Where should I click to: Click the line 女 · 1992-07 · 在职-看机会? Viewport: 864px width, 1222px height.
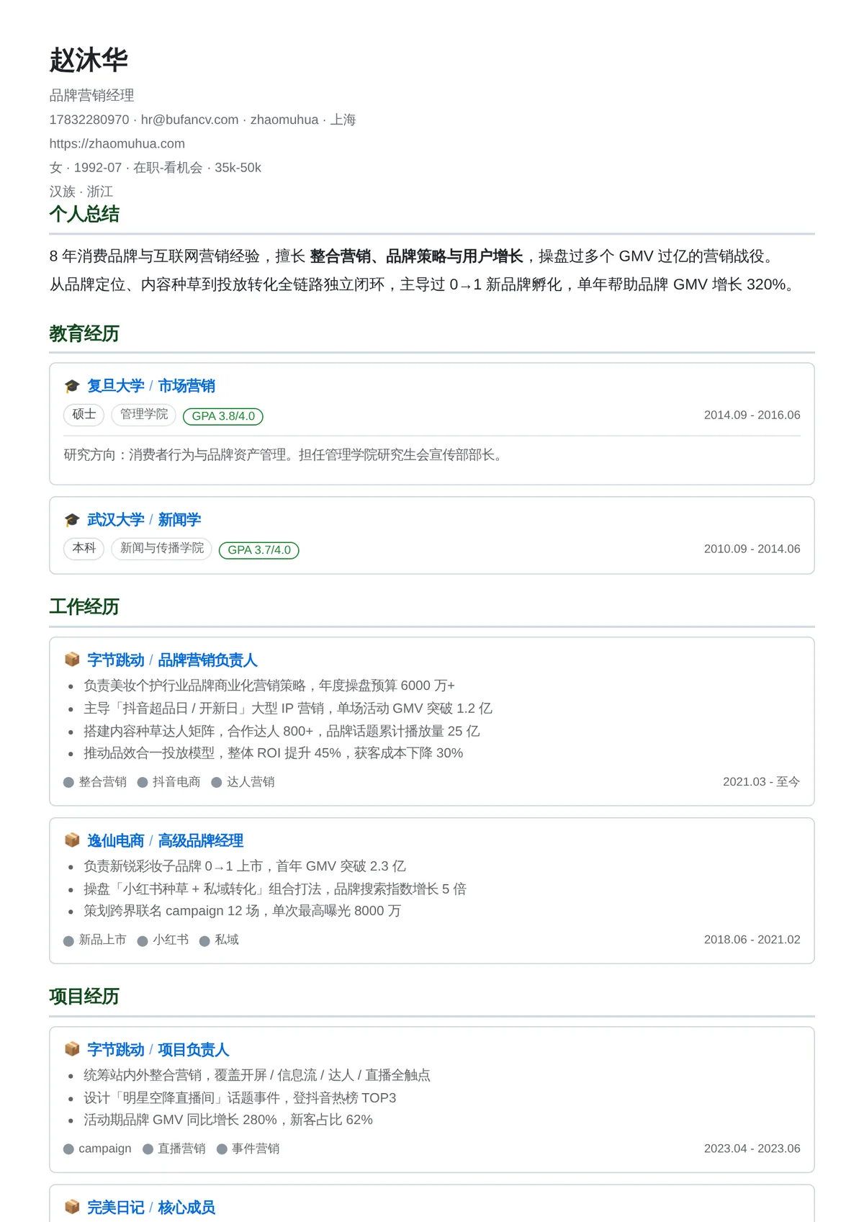(155, 168)
